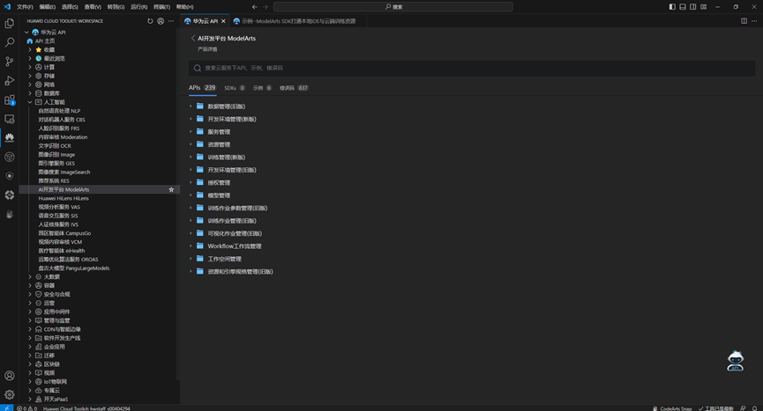Click errors and warnings status bar indicator
Image resolution: width=763 pixels, height=411 pixels.
[x=26, y=408]
